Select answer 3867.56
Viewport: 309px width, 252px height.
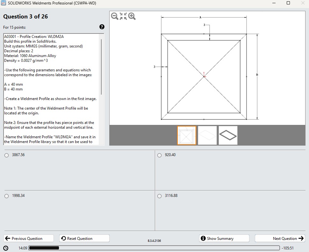[6, 155]
